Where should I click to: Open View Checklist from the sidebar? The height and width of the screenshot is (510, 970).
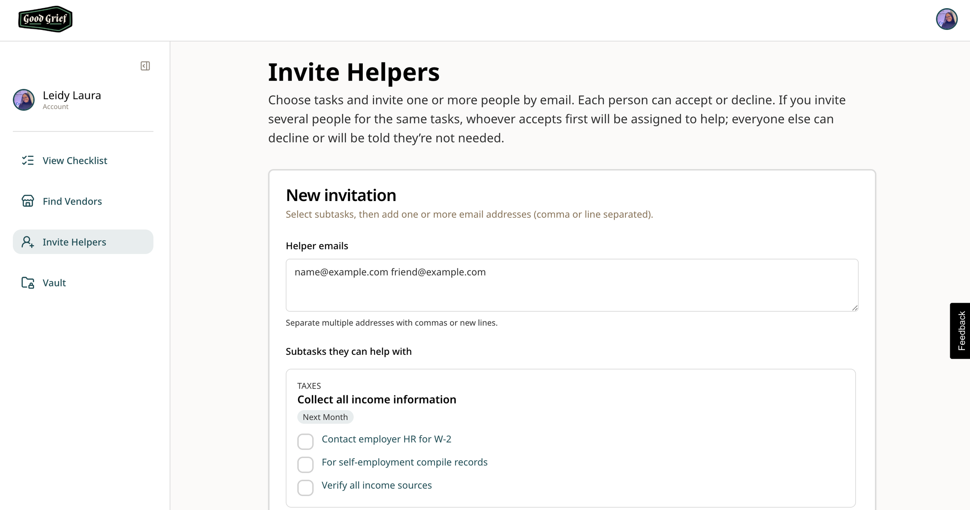pyautogui.click(x=83, y=160)
